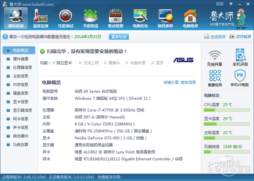Image resolution: width=254 pixels, height=181 pixels.
Task: Open 硬盘信息 from the left list
Action: 19,93
